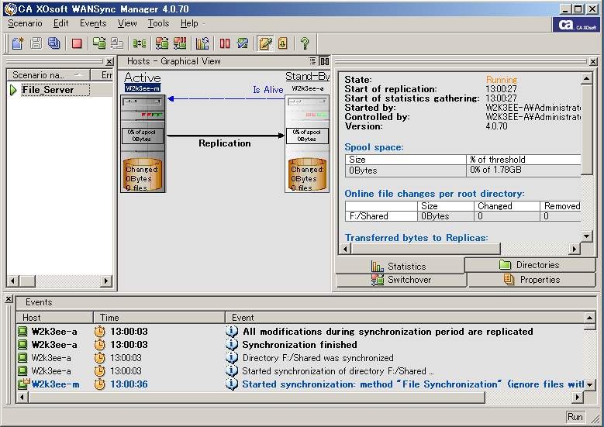Close the Events panel
This screenshot has height=427, width=604.
[9, 299]
